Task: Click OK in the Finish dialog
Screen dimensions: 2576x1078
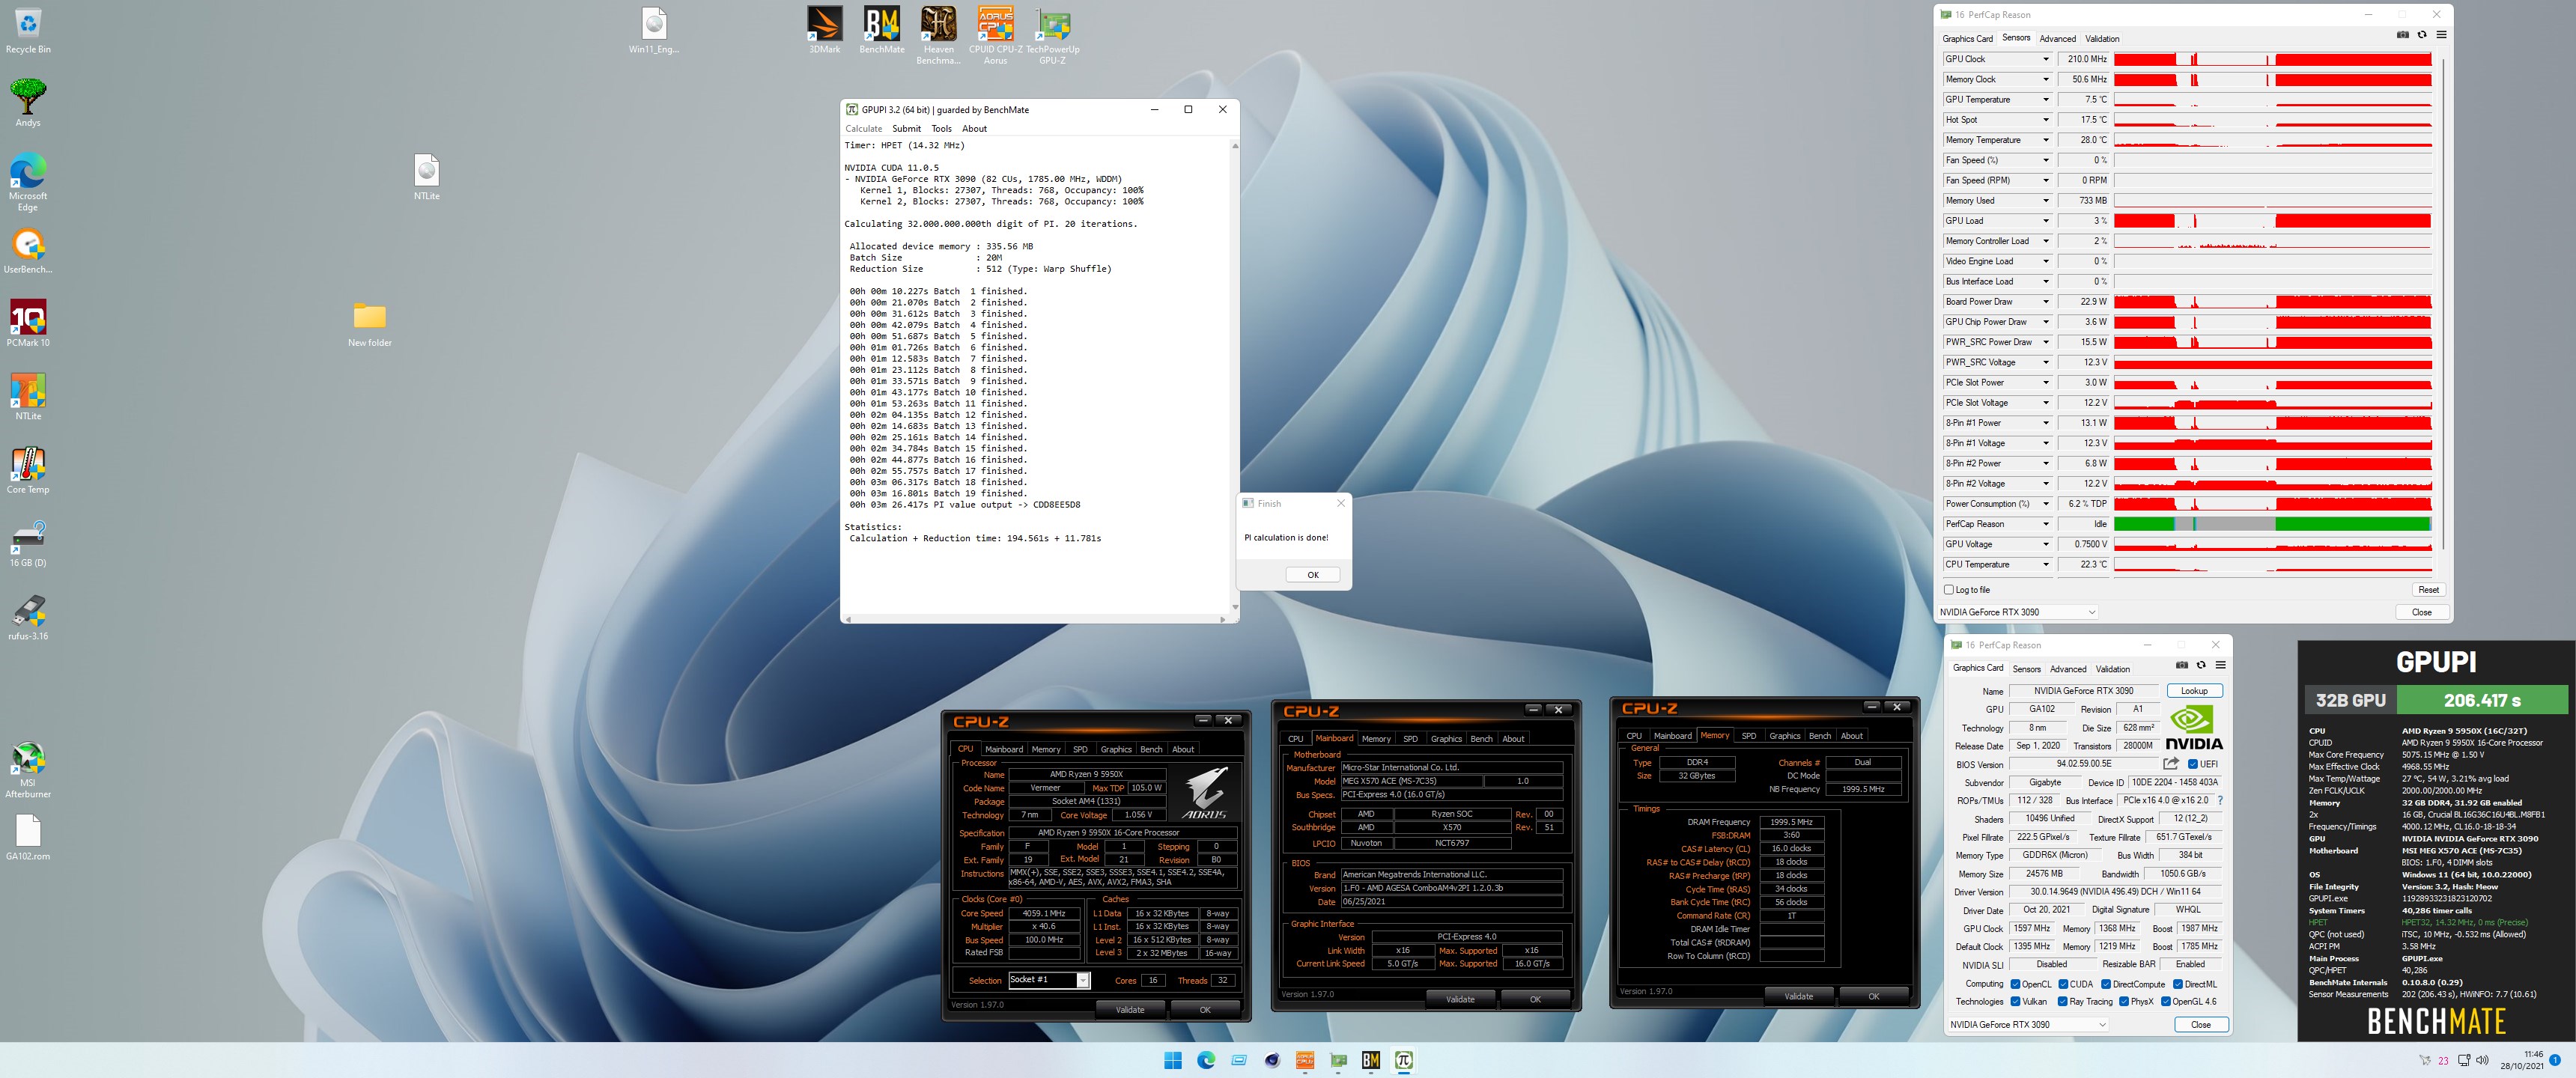Action: click(x=1312, y=575)
